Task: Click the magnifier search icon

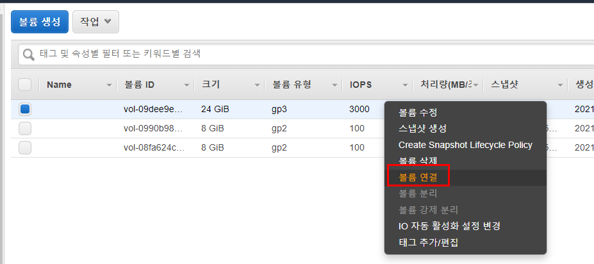Action: click(28, 54)
